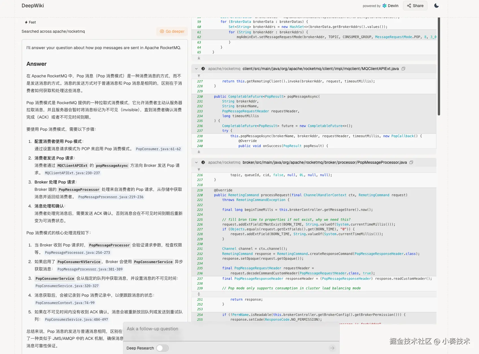Collapse the PopMessageProcessor.java code block

[x=196, y=162]
